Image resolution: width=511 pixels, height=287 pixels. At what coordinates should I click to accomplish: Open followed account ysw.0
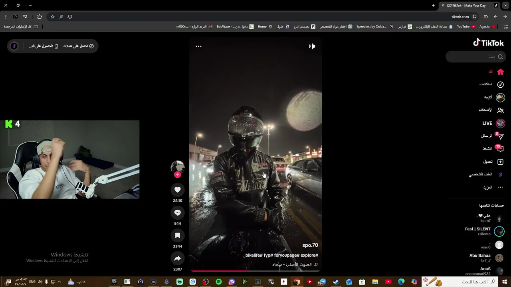(x=492, y=245)
